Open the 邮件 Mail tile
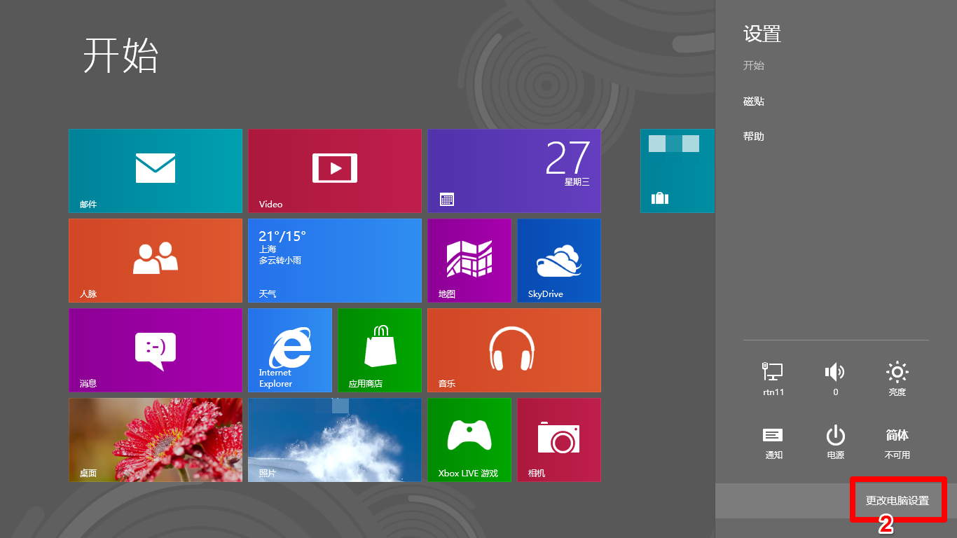 point(156,170)
